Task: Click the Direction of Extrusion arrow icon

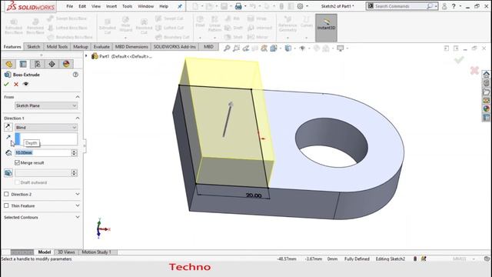Action: tap(8, 137)
